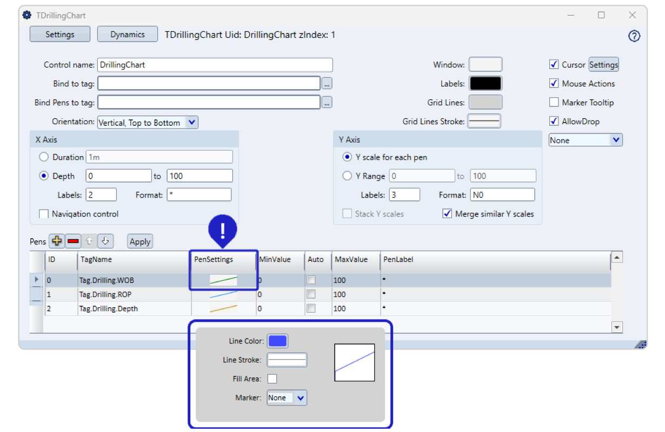Click browse button next to Bind Pens to tag
Image resolution: width=665 pixels, height=432 pixels.
click(x=327, y=102)
